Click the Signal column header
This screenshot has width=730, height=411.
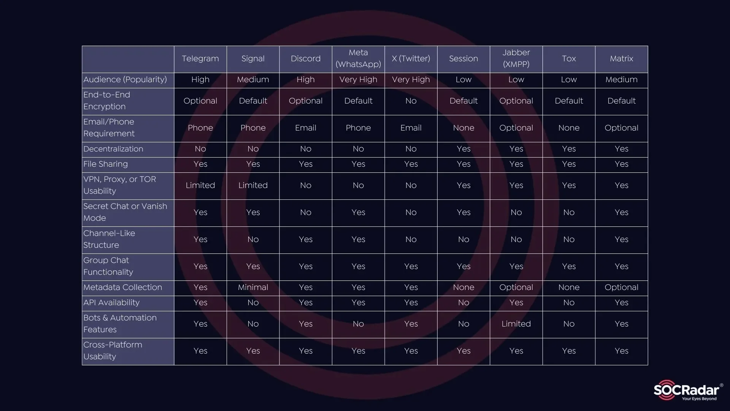[253, 58]
